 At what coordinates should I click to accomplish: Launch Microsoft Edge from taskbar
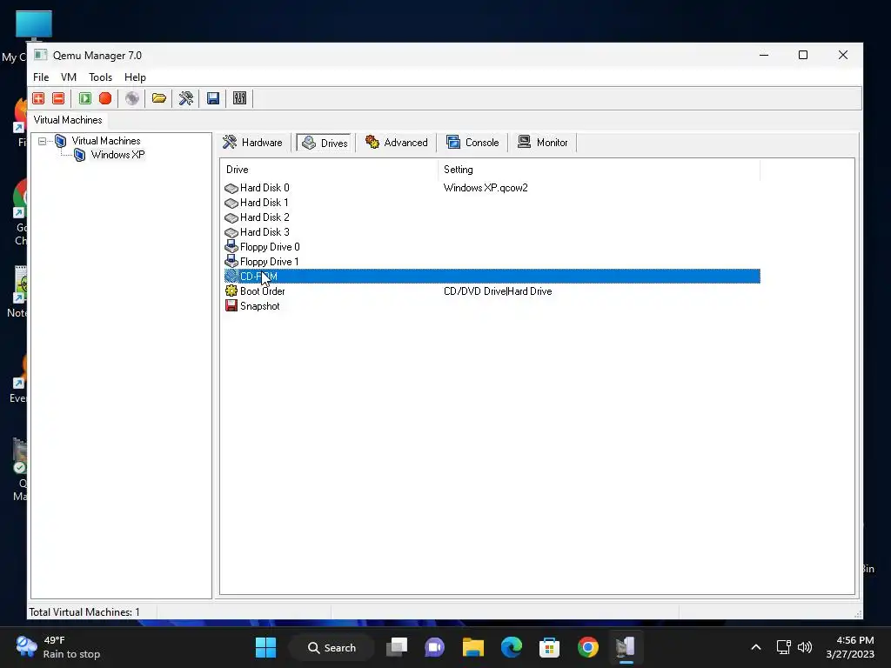pyautogui.click(x=512, y=647)
